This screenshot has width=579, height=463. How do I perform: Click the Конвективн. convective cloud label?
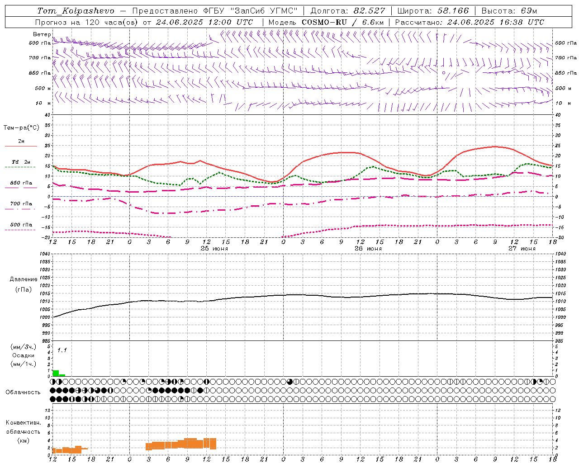[23, 423]
